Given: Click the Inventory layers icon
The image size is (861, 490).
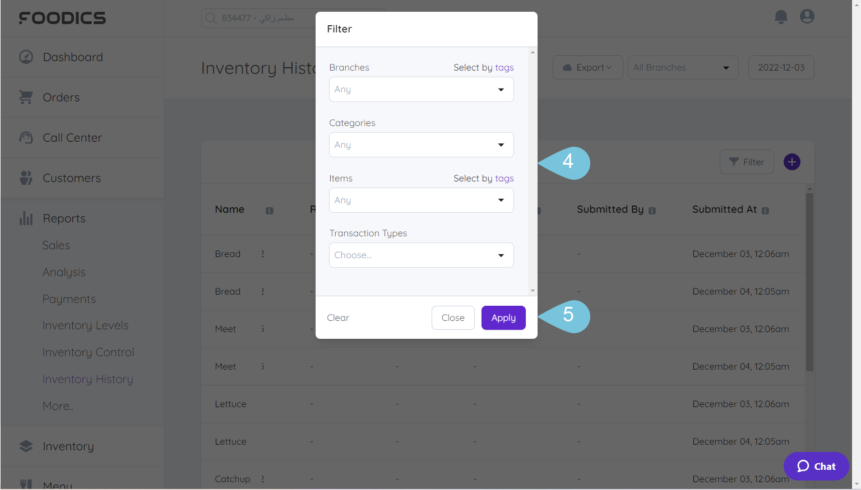Looking at the screenshot, I should coord(26,446).
